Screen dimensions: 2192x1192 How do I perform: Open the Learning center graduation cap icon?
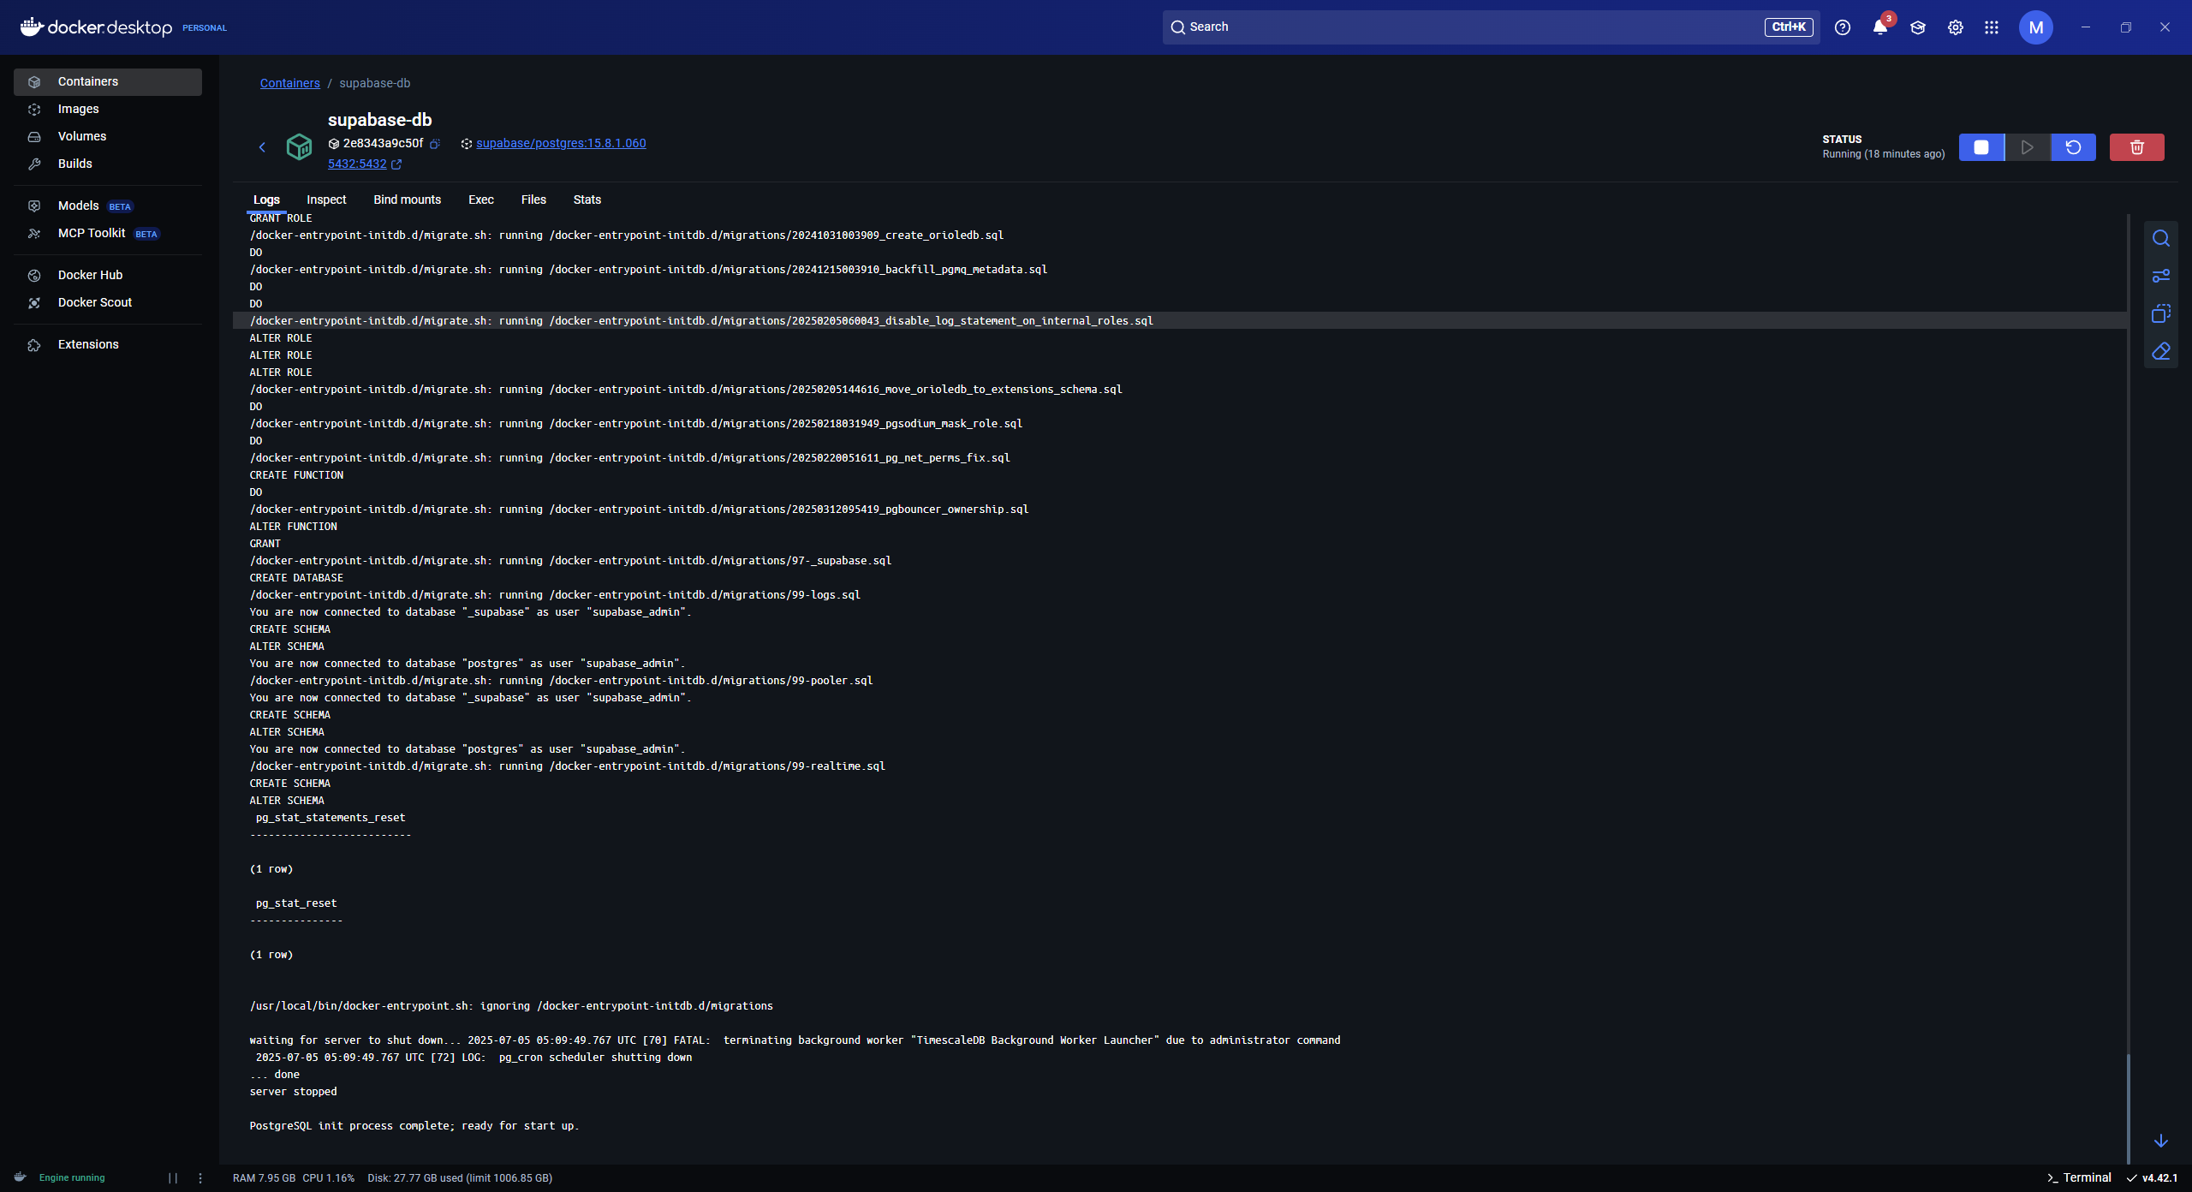point(1918,27)
